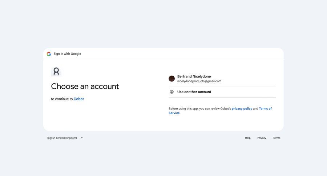Viewport: 327px width, 176px height.
Task: Open Cobot's privacy policy link
Action: coord(242,109)
